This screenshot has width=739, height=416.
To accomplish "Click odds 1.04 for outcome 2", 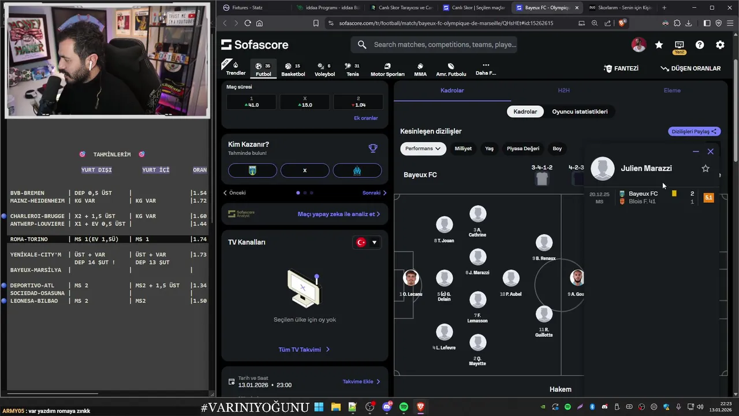I will coord(358,102).
